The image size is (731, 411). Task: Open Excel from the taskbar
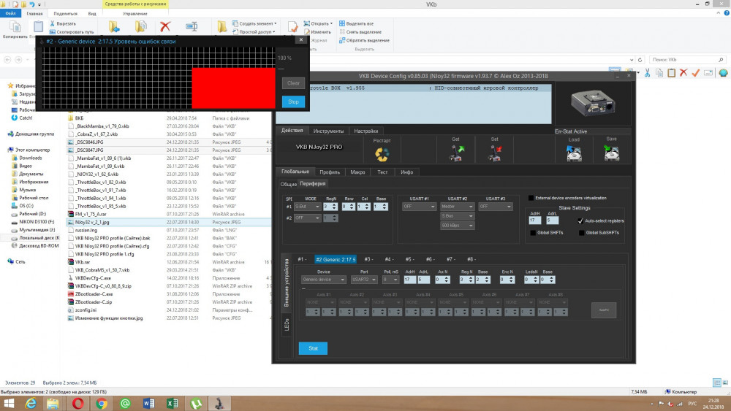coord(172,403)
